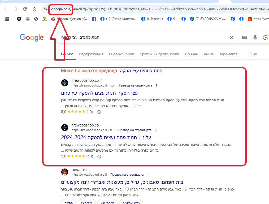This screenshot has height=204, width=269.
Task: Open the Петър Констан... Facebook bookmark
Action: 118,19
